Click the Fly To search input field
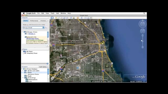The image size is (168, 94). click(x=33, y=28)
